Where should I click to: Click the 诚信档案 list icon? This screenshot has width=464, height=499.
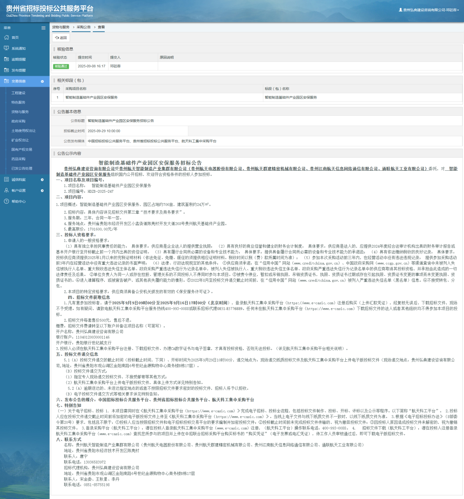point(6,180)
